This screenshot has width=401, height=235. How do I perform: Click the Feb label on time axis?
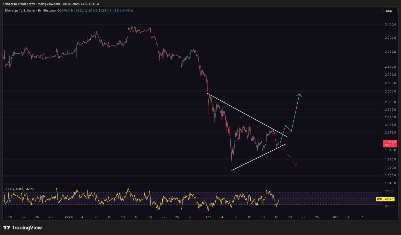click(208, 217)
